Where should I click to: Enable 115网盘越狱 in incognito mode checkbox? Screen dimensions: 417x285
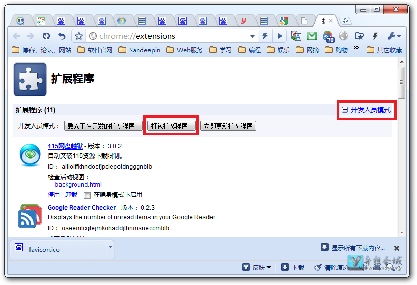pos(87,195)
